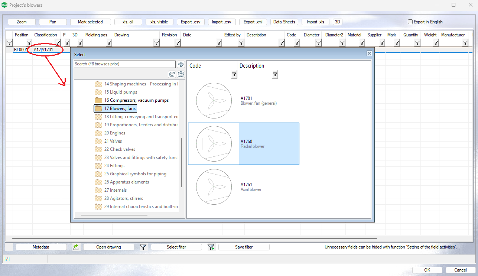The image size is (478, 276).
Task: Click filter icon under Description column in dialog
Action: [x=275, y=75]
